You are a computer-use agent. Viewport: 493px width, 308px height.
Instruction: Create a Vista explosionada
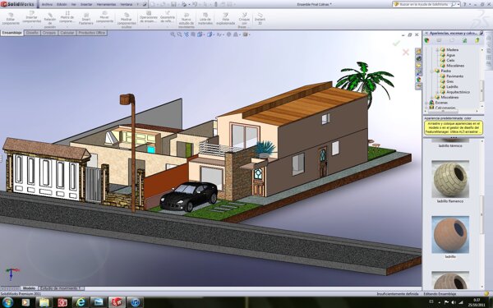pos(225,19)
